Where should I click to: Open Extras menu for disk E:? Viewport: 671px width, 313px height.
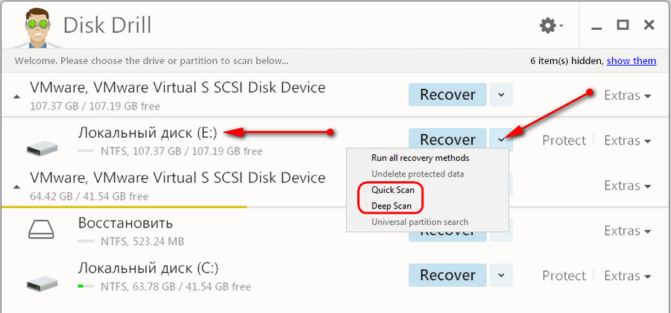click(x=627, y=140)
